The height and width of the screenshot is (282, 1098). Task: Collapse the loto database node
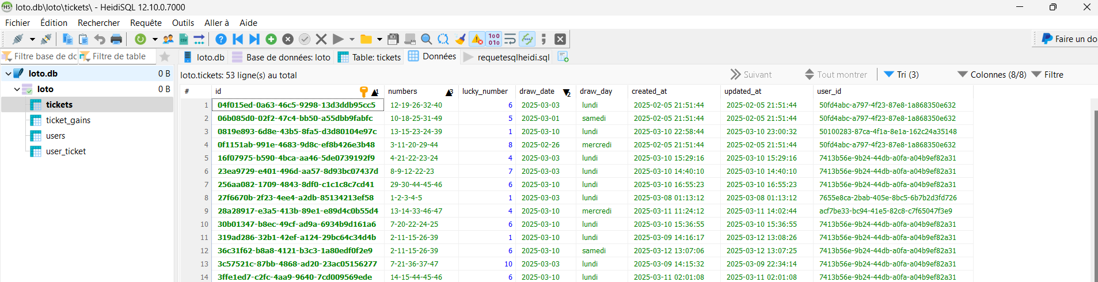(17, 89)
